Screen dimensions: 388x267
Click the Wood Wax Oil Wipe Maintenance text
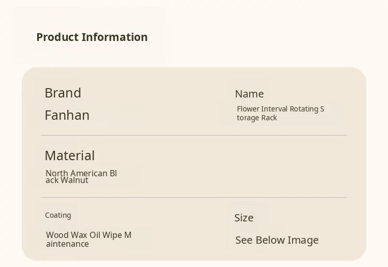pyautogui.click(x=88, y=239)
